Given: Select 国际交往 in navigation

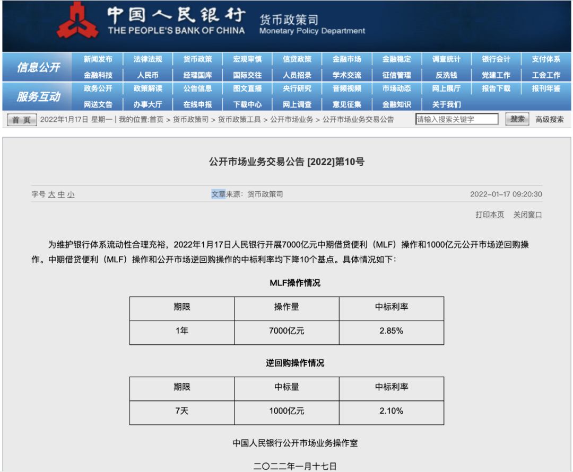Looking at the screenshot, I should pyautogui.click(x=247, y=75).
